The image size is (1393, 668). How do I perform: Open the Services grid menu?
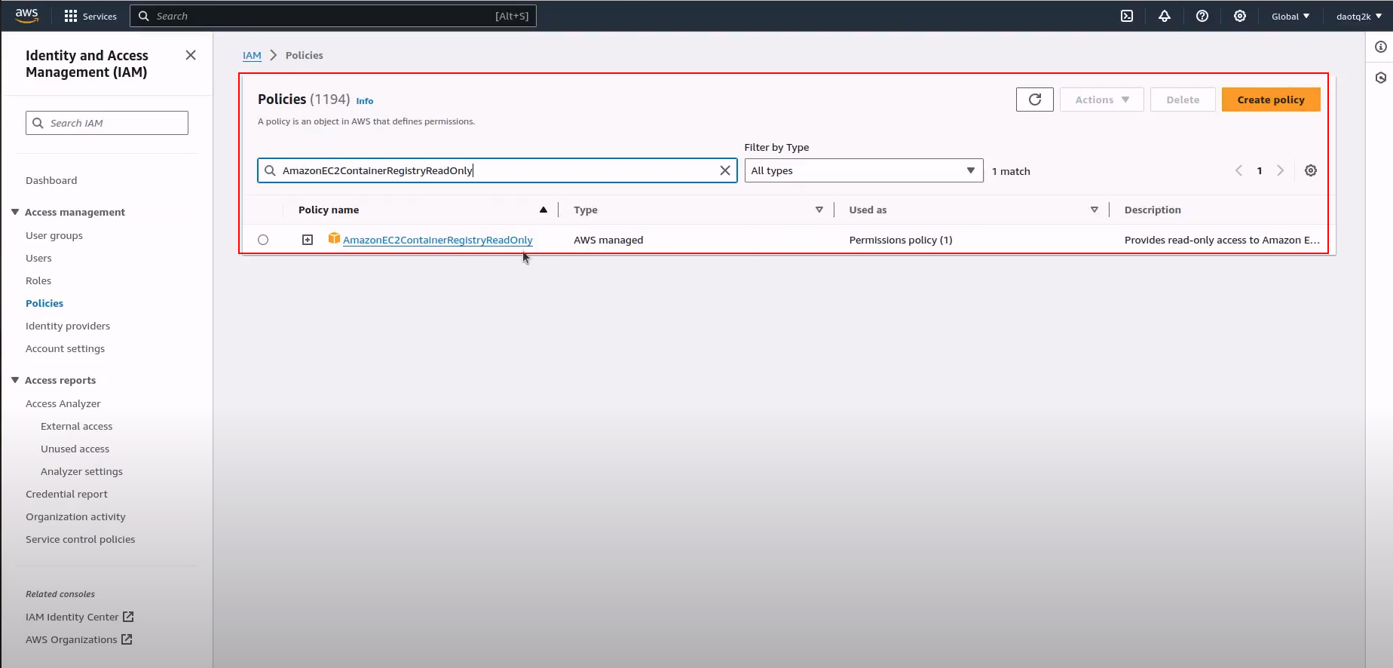(x=90, y=16)
